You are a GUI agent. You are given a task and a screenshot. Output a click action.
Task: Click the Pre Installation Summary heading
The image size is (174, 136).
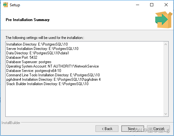[x=28, y=20]
